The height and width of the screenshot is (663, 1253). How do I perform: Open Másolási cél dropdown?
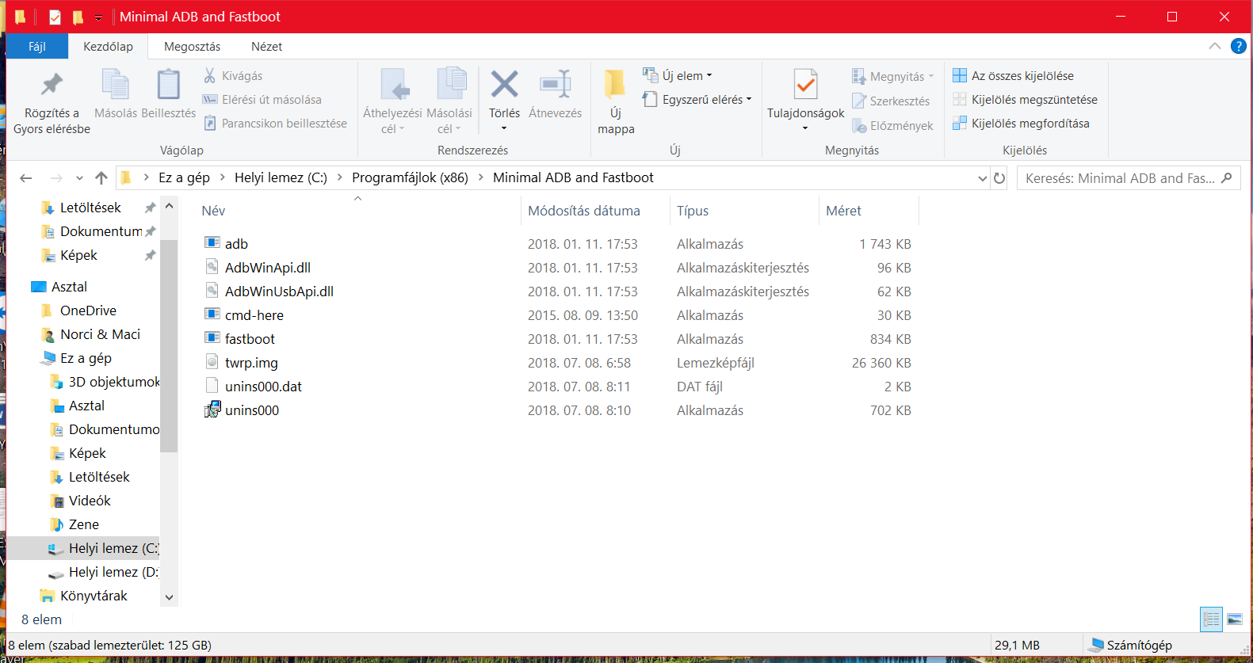[449, 120]
